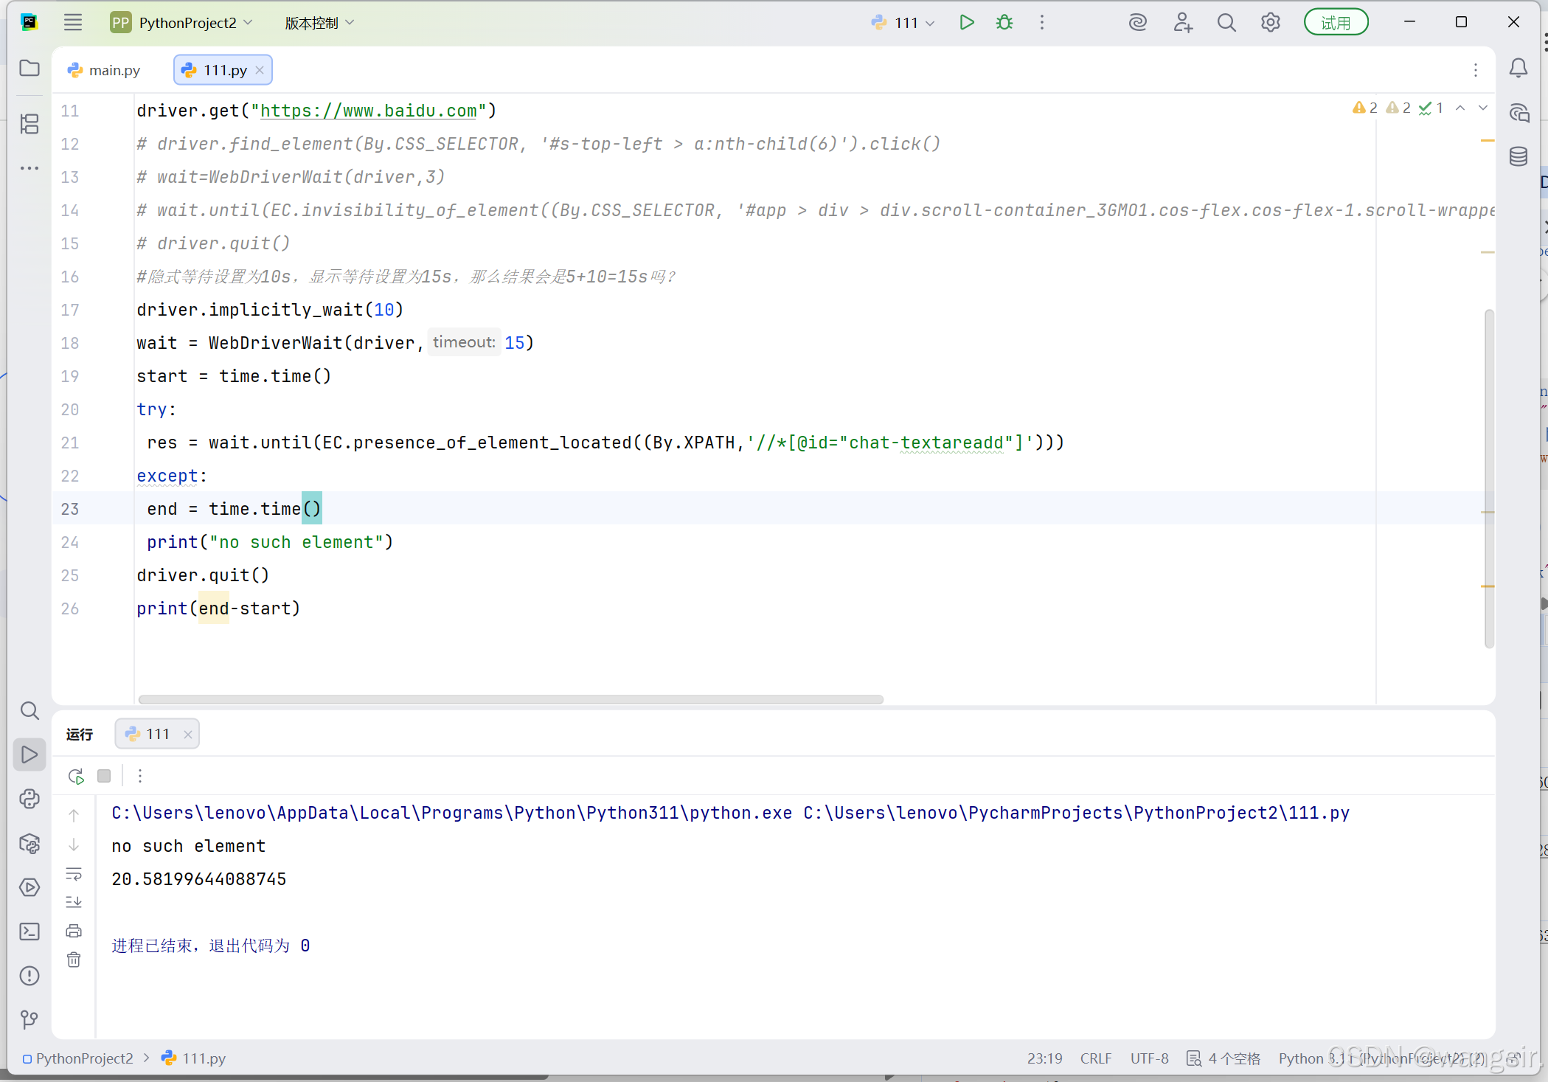The width and height of the screenshot is (1548, 1082).
Task: Open the Git version control tool window
Action: [x=29, y=1019]
